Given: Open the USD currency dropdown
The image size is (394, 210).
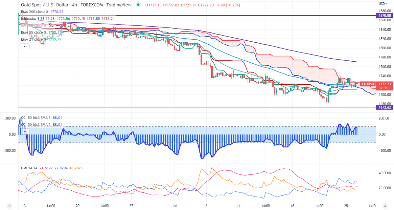Looking at the screenshot, I should coord(383,4).
